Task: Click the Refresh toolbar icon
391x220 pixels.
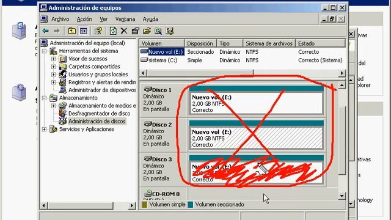Action: pyautogui.click(x=113, y=31)
